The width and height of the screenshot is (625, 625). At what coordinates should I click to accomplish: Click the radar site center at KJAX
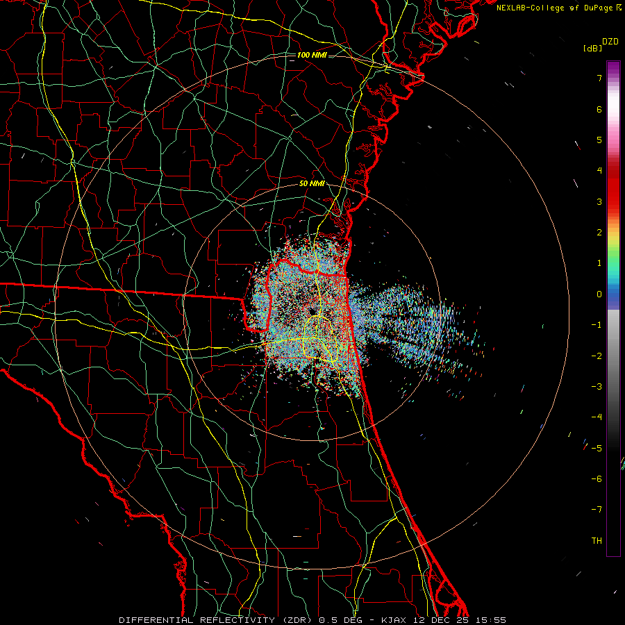pyautogui.click(x=312, y=312)
